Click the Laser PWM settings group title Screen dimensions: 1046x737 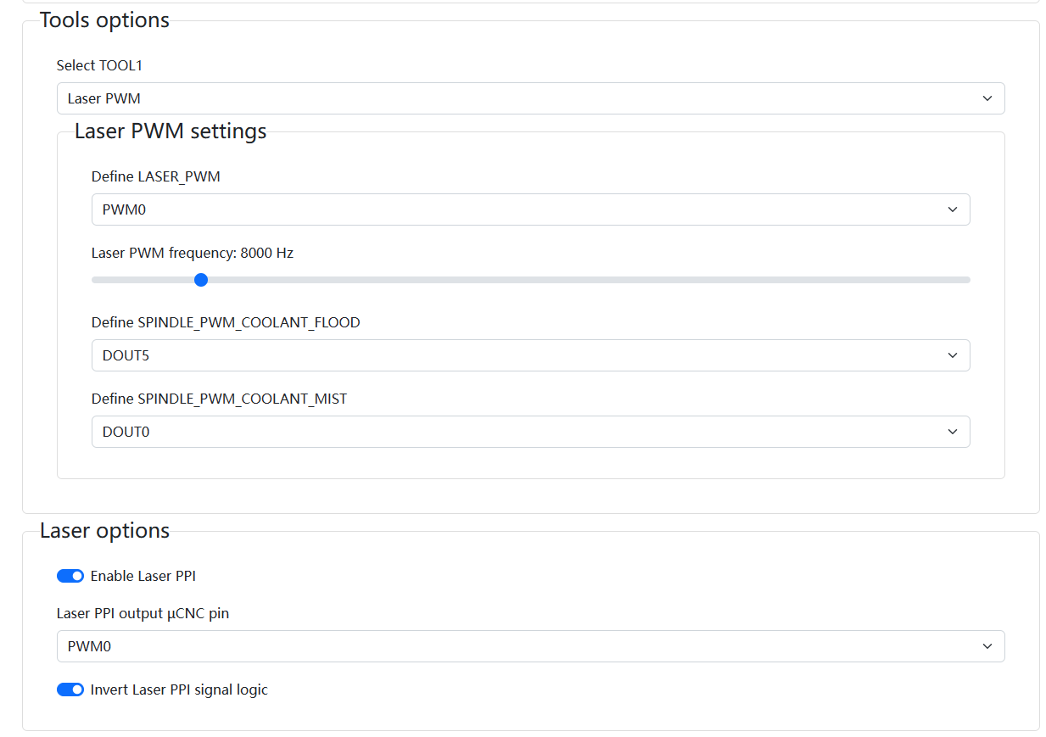171,131
